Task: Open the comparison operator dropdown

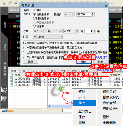Action: (x=69, y=14)
